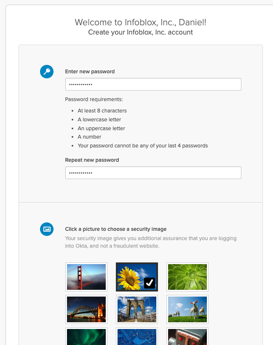Viewport: 273px width, 345px height.
Task: Pick the red robot security image
Action: pyautogui.click(x=187, y=337)
